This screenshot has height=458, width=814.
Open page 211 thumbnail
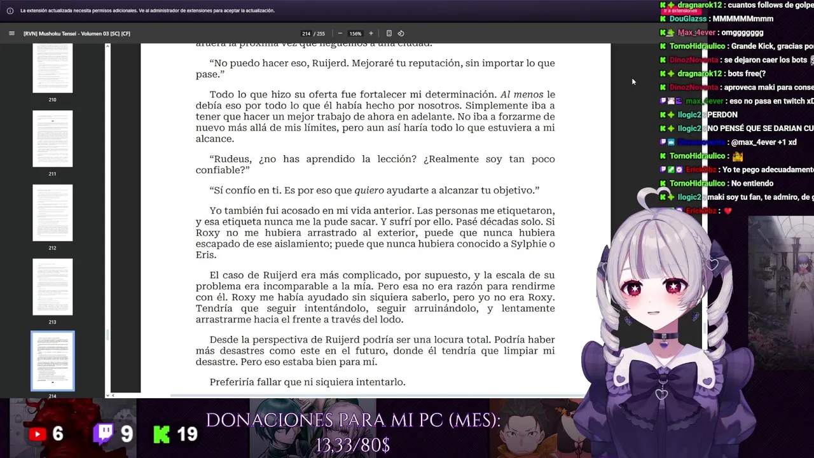point(53,139)
